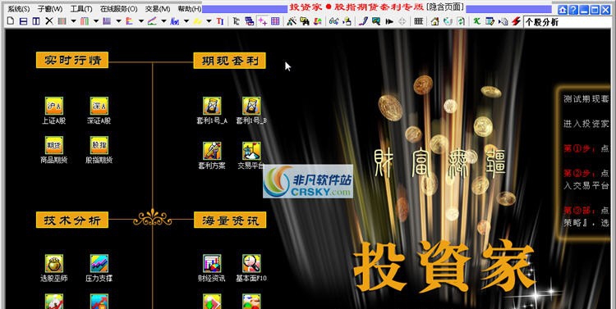Expand dropdown arrow beside the gray striped bars icon
The height and width of the screenshot is (309, 616).
73,21
